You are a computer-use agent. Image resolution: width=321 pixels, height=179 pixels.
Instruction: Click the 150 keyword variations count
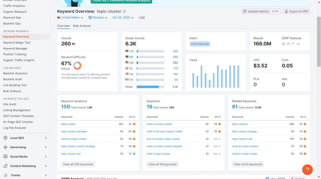(66, 107)
